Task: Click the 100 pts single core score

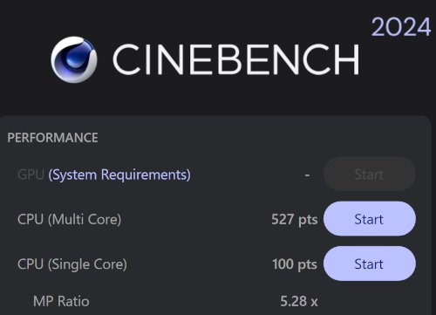Action: pyautogui.click(x=295, y=264)
